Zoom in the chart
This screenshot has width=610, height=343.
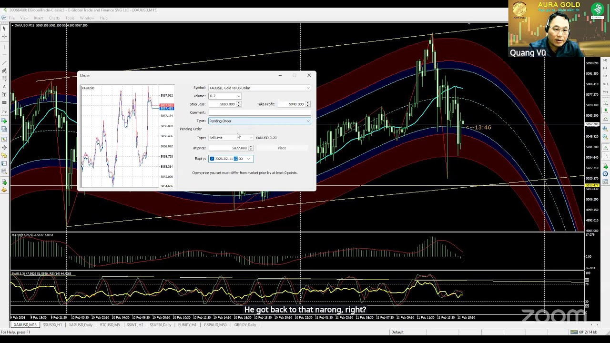[606, 129]
